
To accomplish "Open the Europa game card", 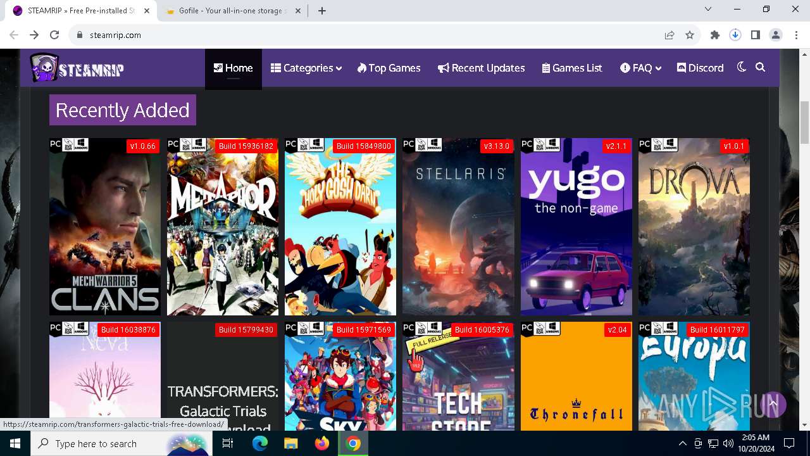I will click(694, 376).
